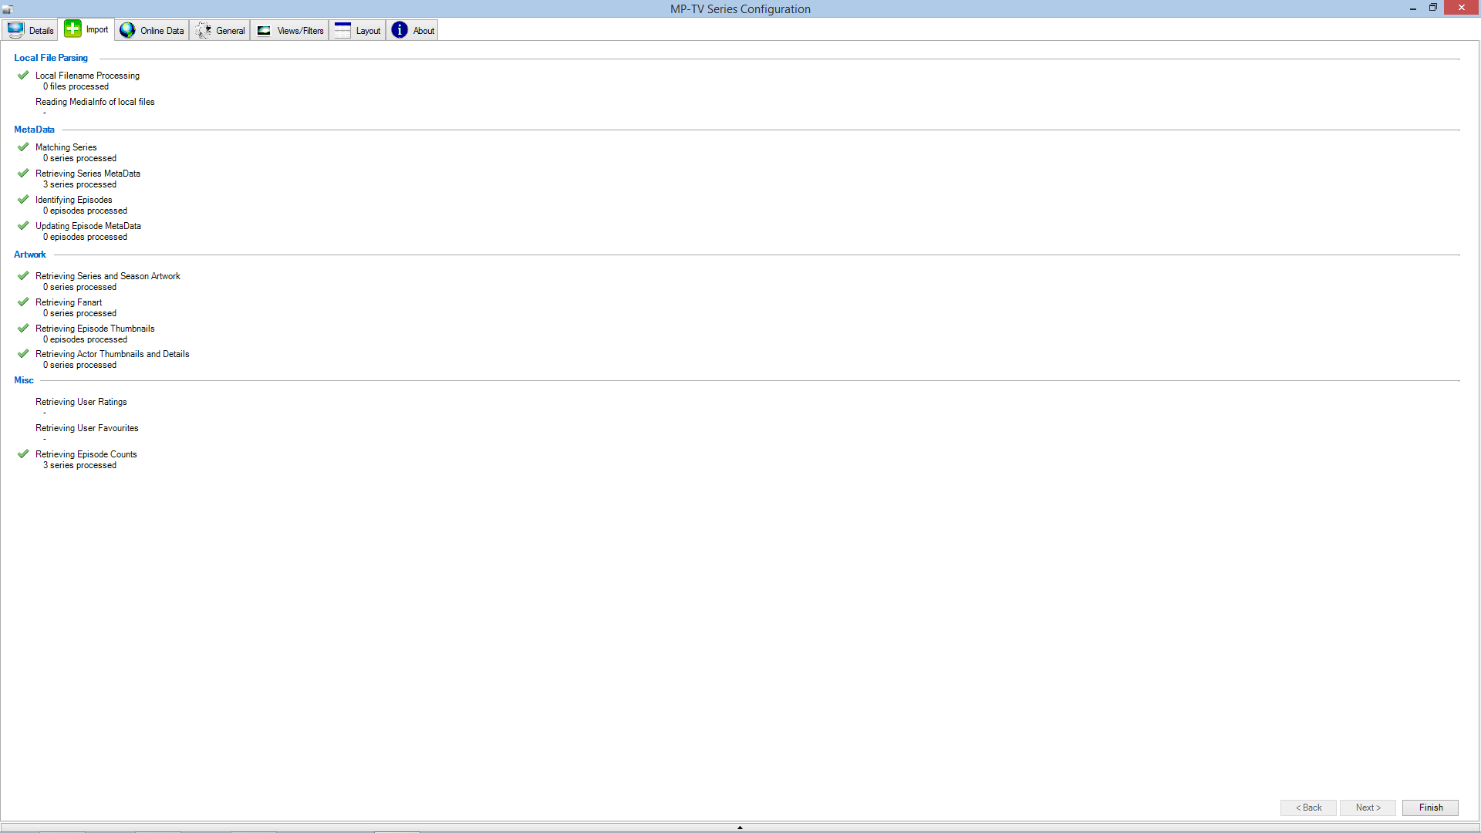Click the Details tab monitor icon

15,30
